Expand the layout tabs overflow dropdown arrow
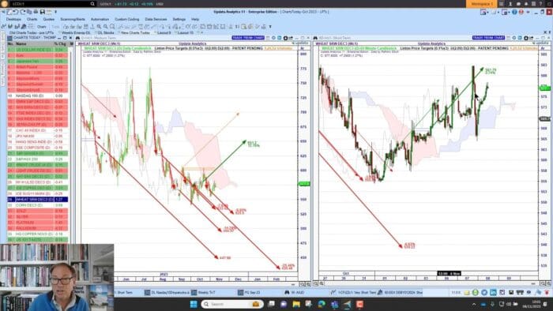The height and width of the screenshot is (311, 553). coord(201,32)
